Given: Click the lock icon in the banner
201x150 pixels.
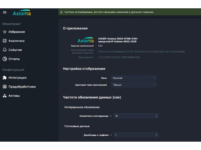Looking at the screenshot, I should pyautogui.click(x=61, y=12).
